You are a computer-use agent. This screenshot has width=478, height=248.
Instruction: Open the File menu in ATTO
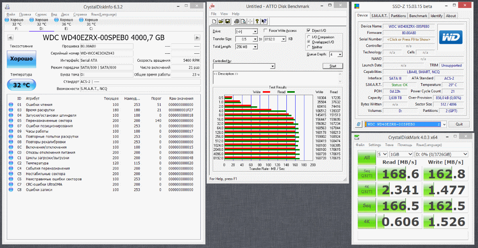click(214, 14)
